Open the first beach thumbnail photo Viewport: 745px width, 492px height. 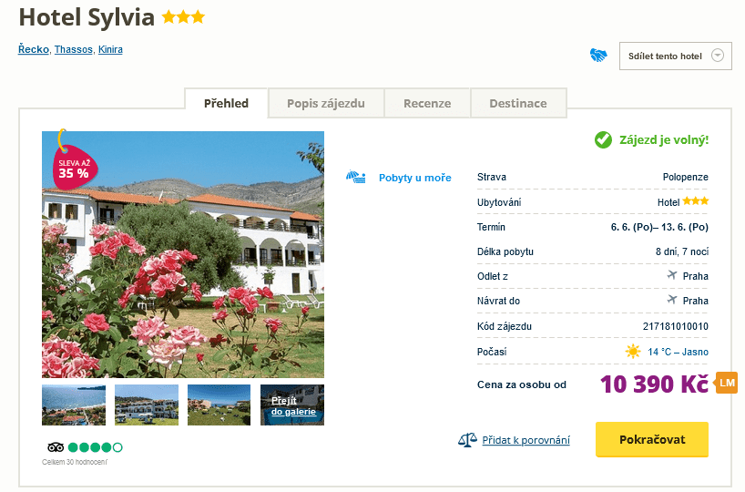pyautogui.click(x=74, y=405)
